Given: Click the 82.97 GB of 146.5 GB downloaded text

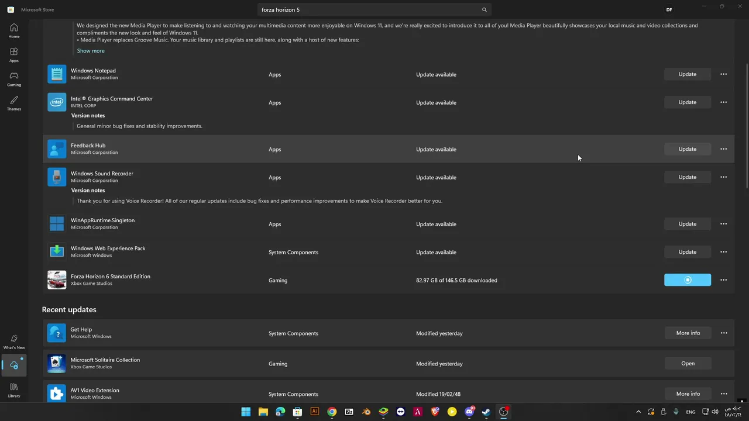Looking at the screenshot, I should tap(456, 281).
